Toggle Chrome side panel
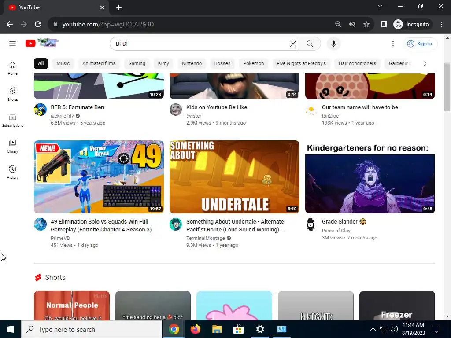 (384, 25)
